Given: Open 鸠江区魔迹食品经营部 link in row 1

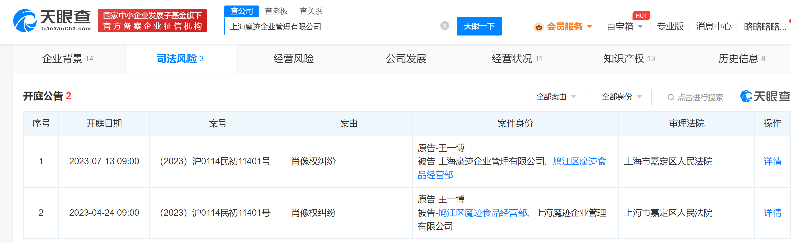Looking at the screenshot, I should [x=512, y=168].
